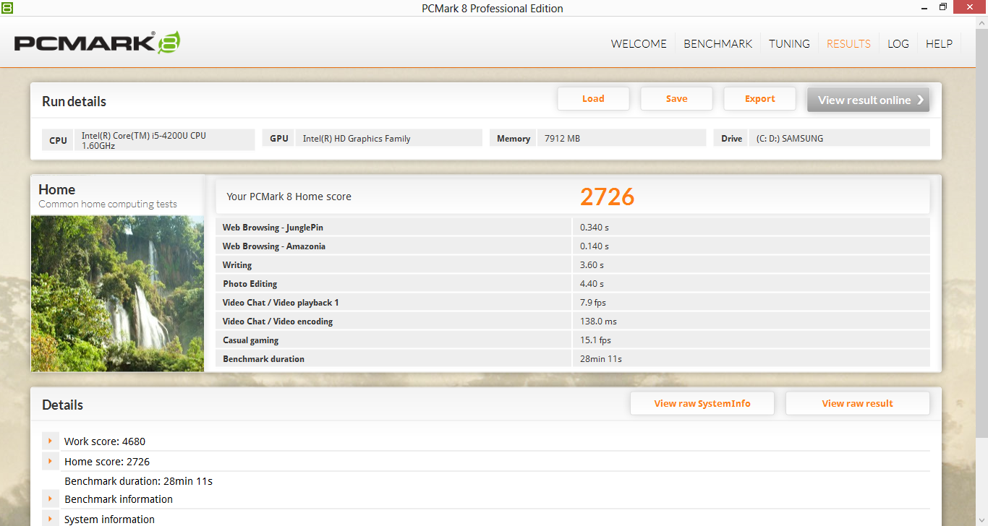Click the Load button
This screenshot has width=988, height=526.
[x=593, y=99]
